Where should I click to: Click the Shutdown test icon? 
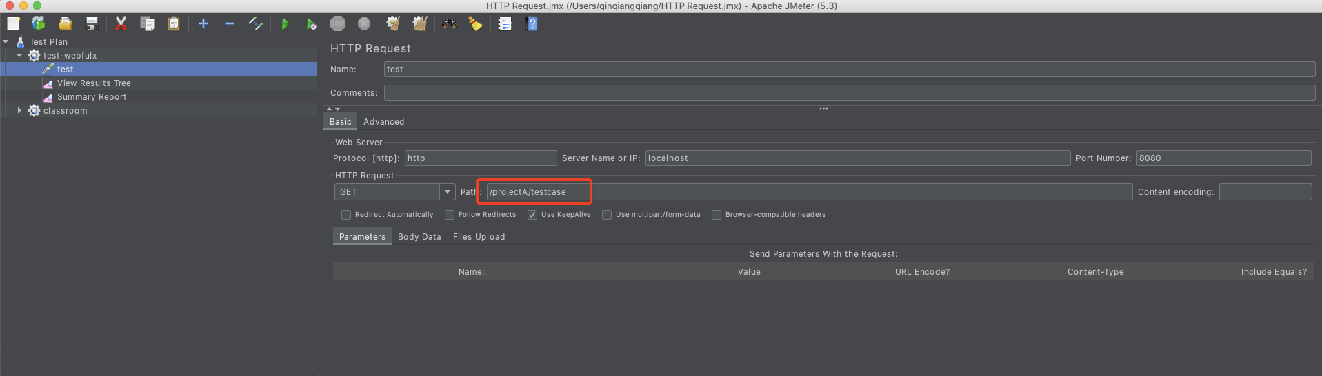[364, 23]
